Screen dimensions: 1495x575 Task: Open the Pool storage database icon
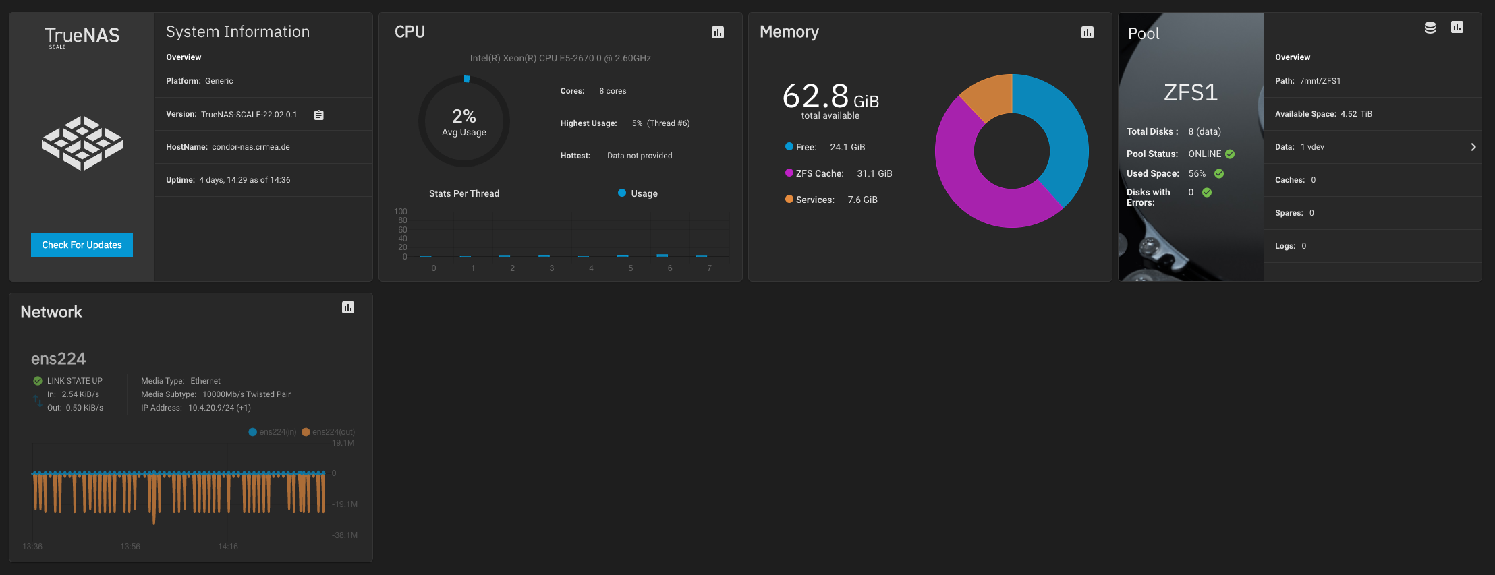(x=1430, y=28)
